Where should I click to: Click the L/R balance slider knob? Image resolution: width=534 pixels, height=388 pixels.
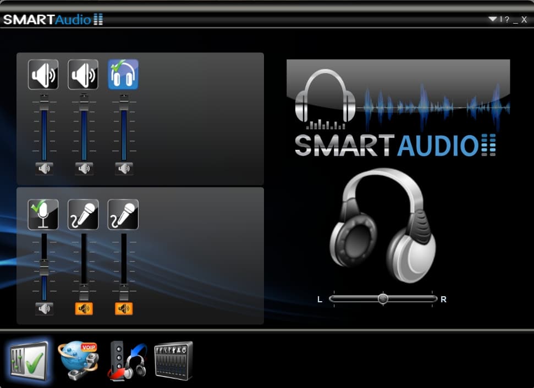coord(383,299)
